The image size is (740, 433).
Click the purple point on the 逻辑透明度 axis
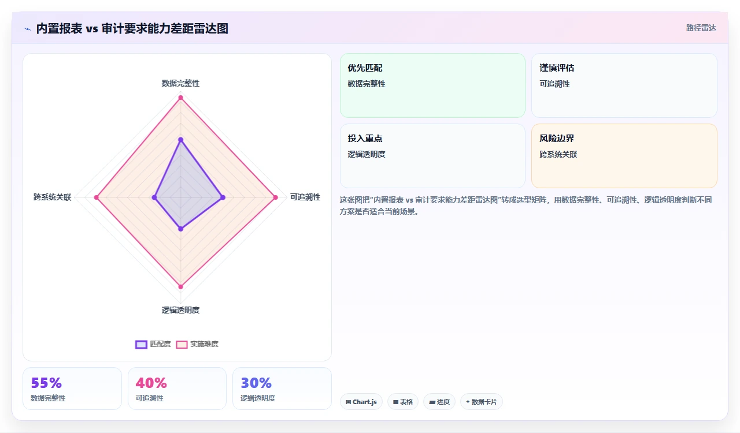(x=180, y=229)
